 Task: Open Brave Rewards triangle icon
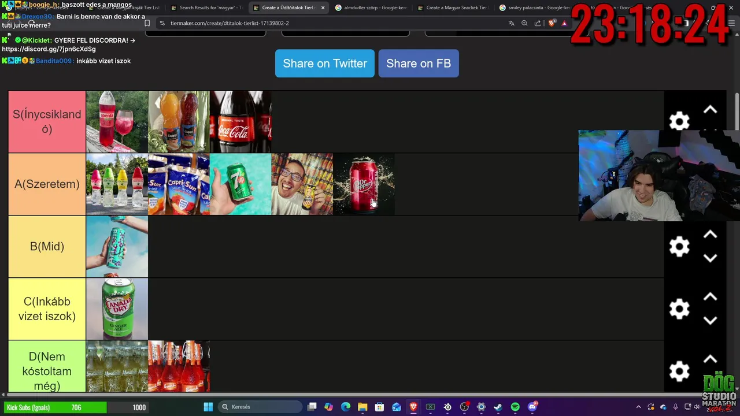pos(564,23)
